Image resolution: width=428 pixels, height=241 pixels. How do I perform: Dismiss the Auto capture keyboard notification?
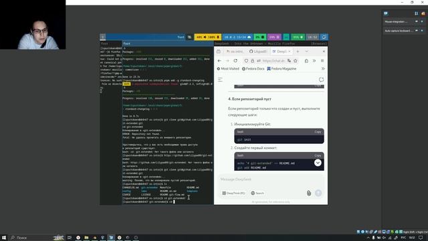pos(422,31)
